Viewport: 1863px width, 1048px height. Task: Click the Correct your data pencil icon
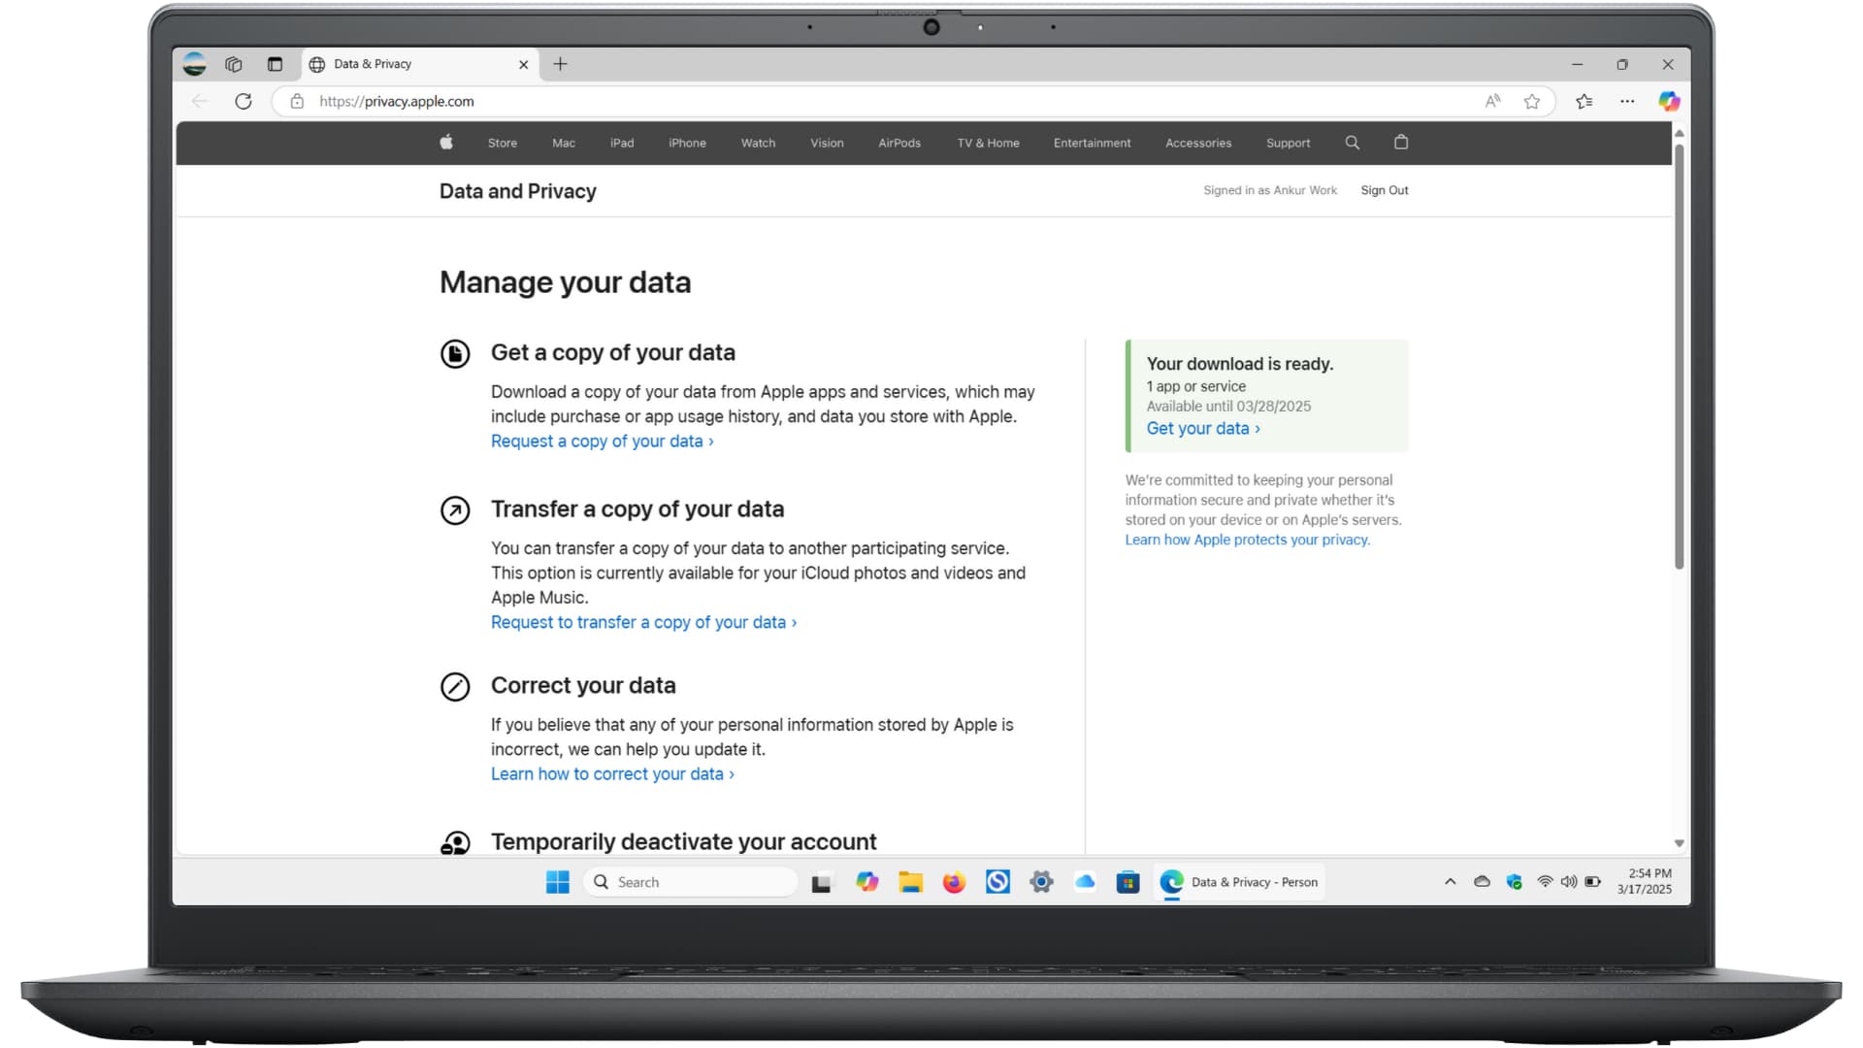455,686
